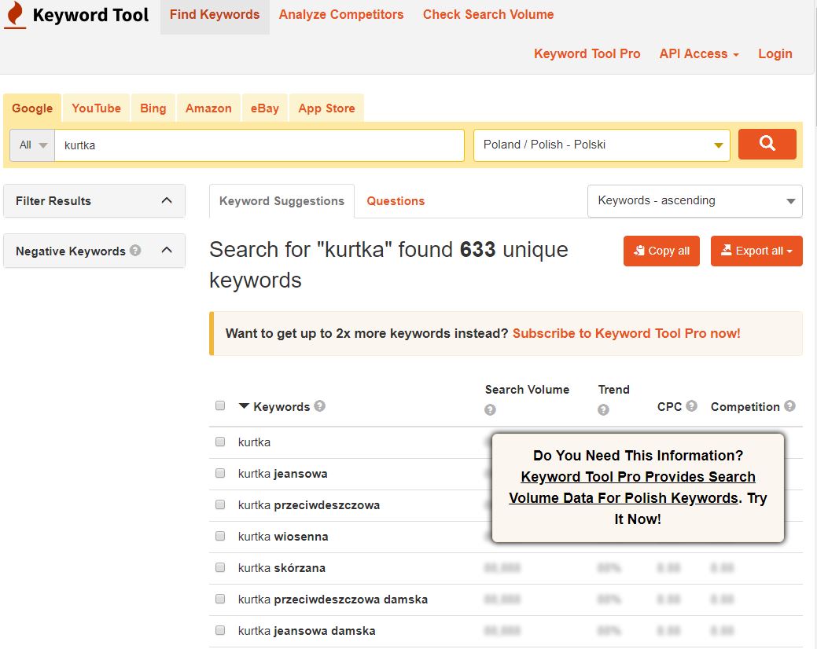Click the keyword text 'kurtka jeansowa damska'
This screenshot has height=649, width=817.
click(307, 631)
